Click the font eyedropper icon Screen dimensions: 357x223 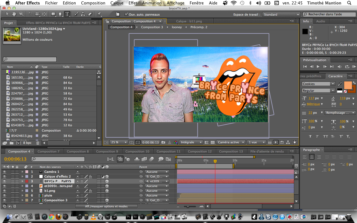coord(340,84)
